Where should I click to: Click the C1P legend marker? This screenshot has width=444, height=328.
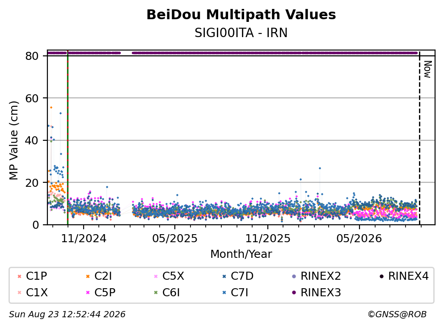tap(19, 276)
